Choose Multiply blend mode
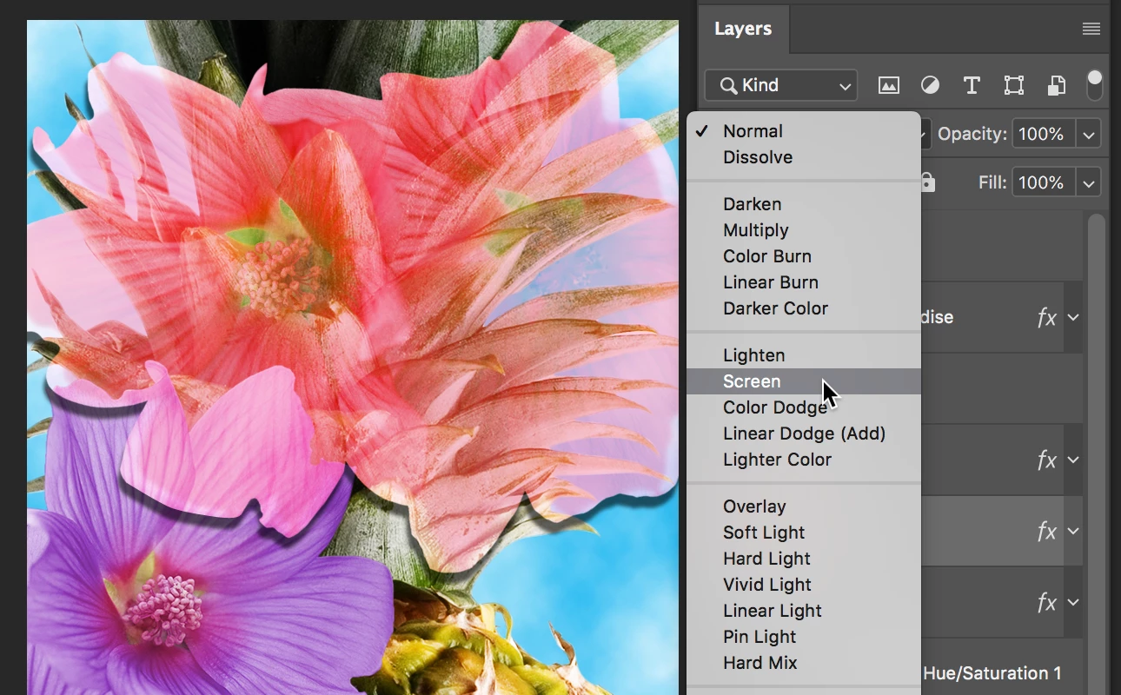 [804, 230]
